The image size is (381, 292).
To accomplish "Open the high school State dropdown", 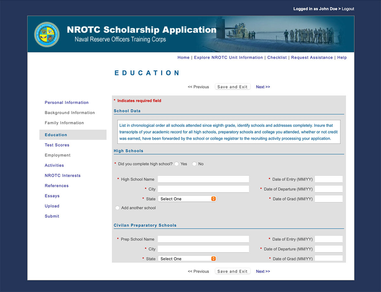I will coord(187,198).
